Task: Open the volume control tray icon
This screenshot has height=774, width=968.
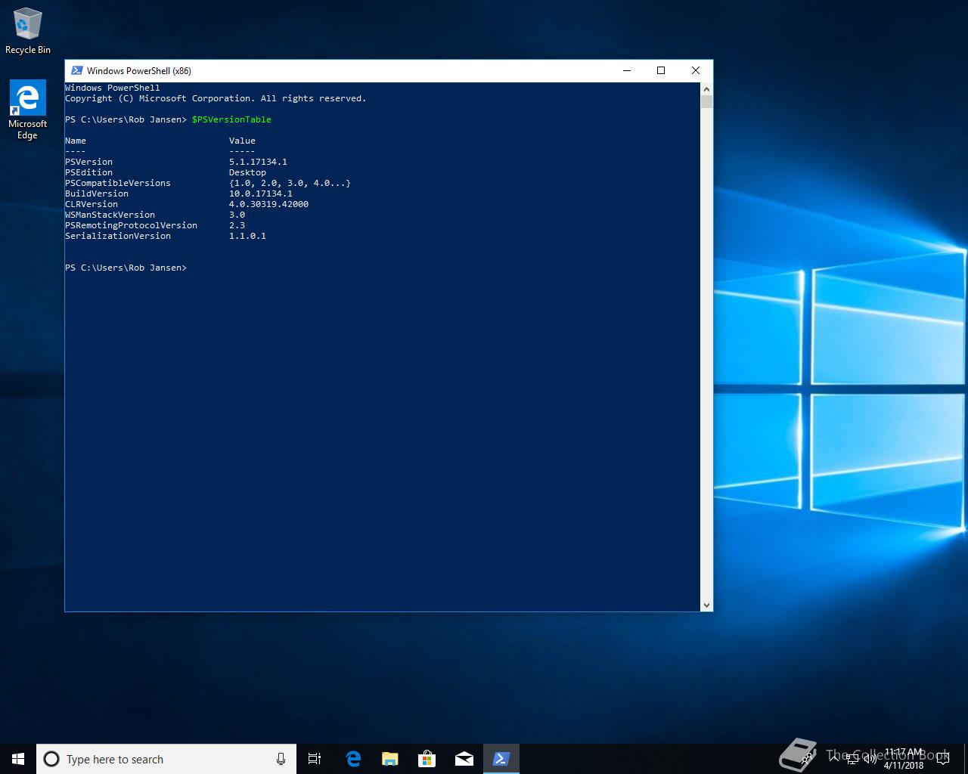Action: [x=870, y=759]
